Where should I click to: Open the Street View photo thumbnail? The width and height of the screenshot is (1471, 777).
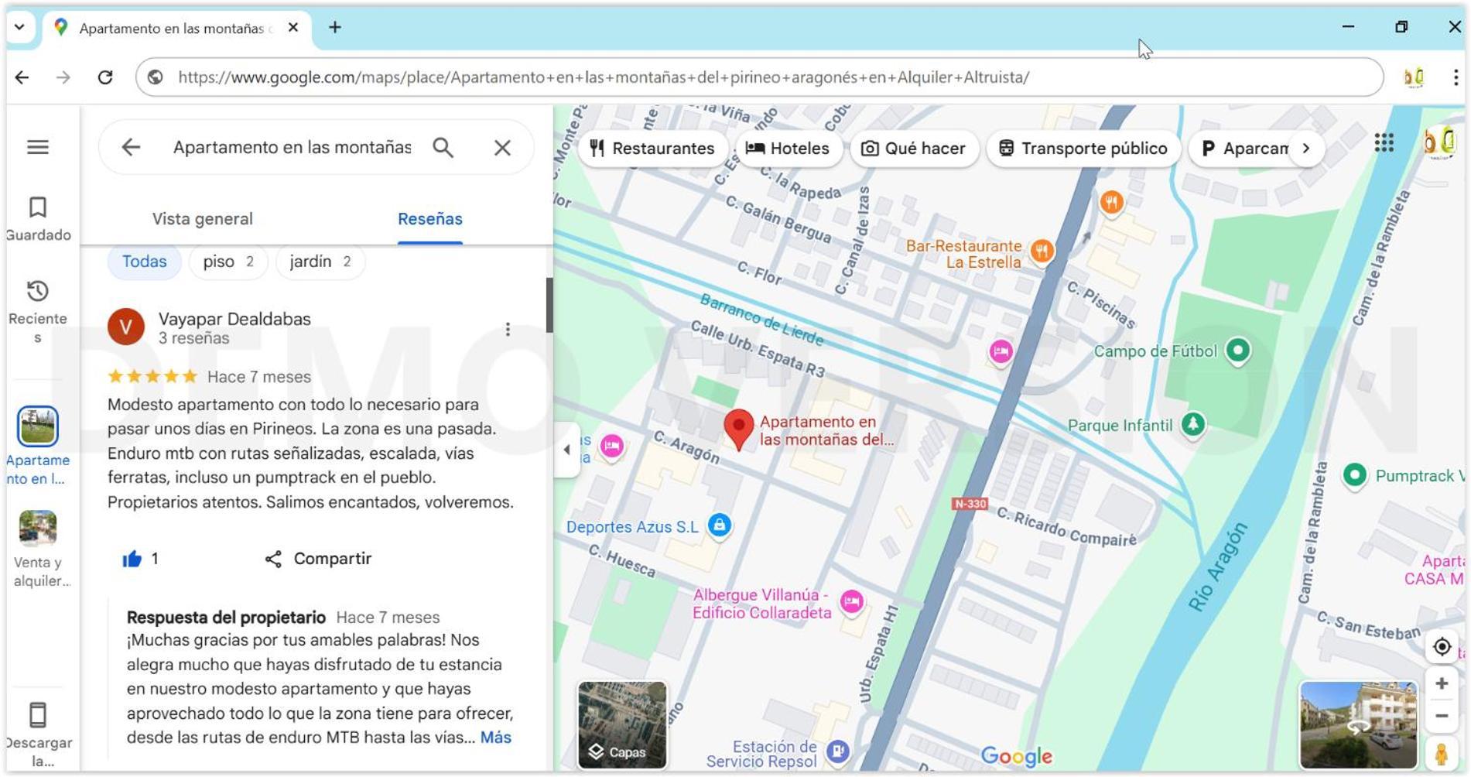click(x=1358, y=725)
